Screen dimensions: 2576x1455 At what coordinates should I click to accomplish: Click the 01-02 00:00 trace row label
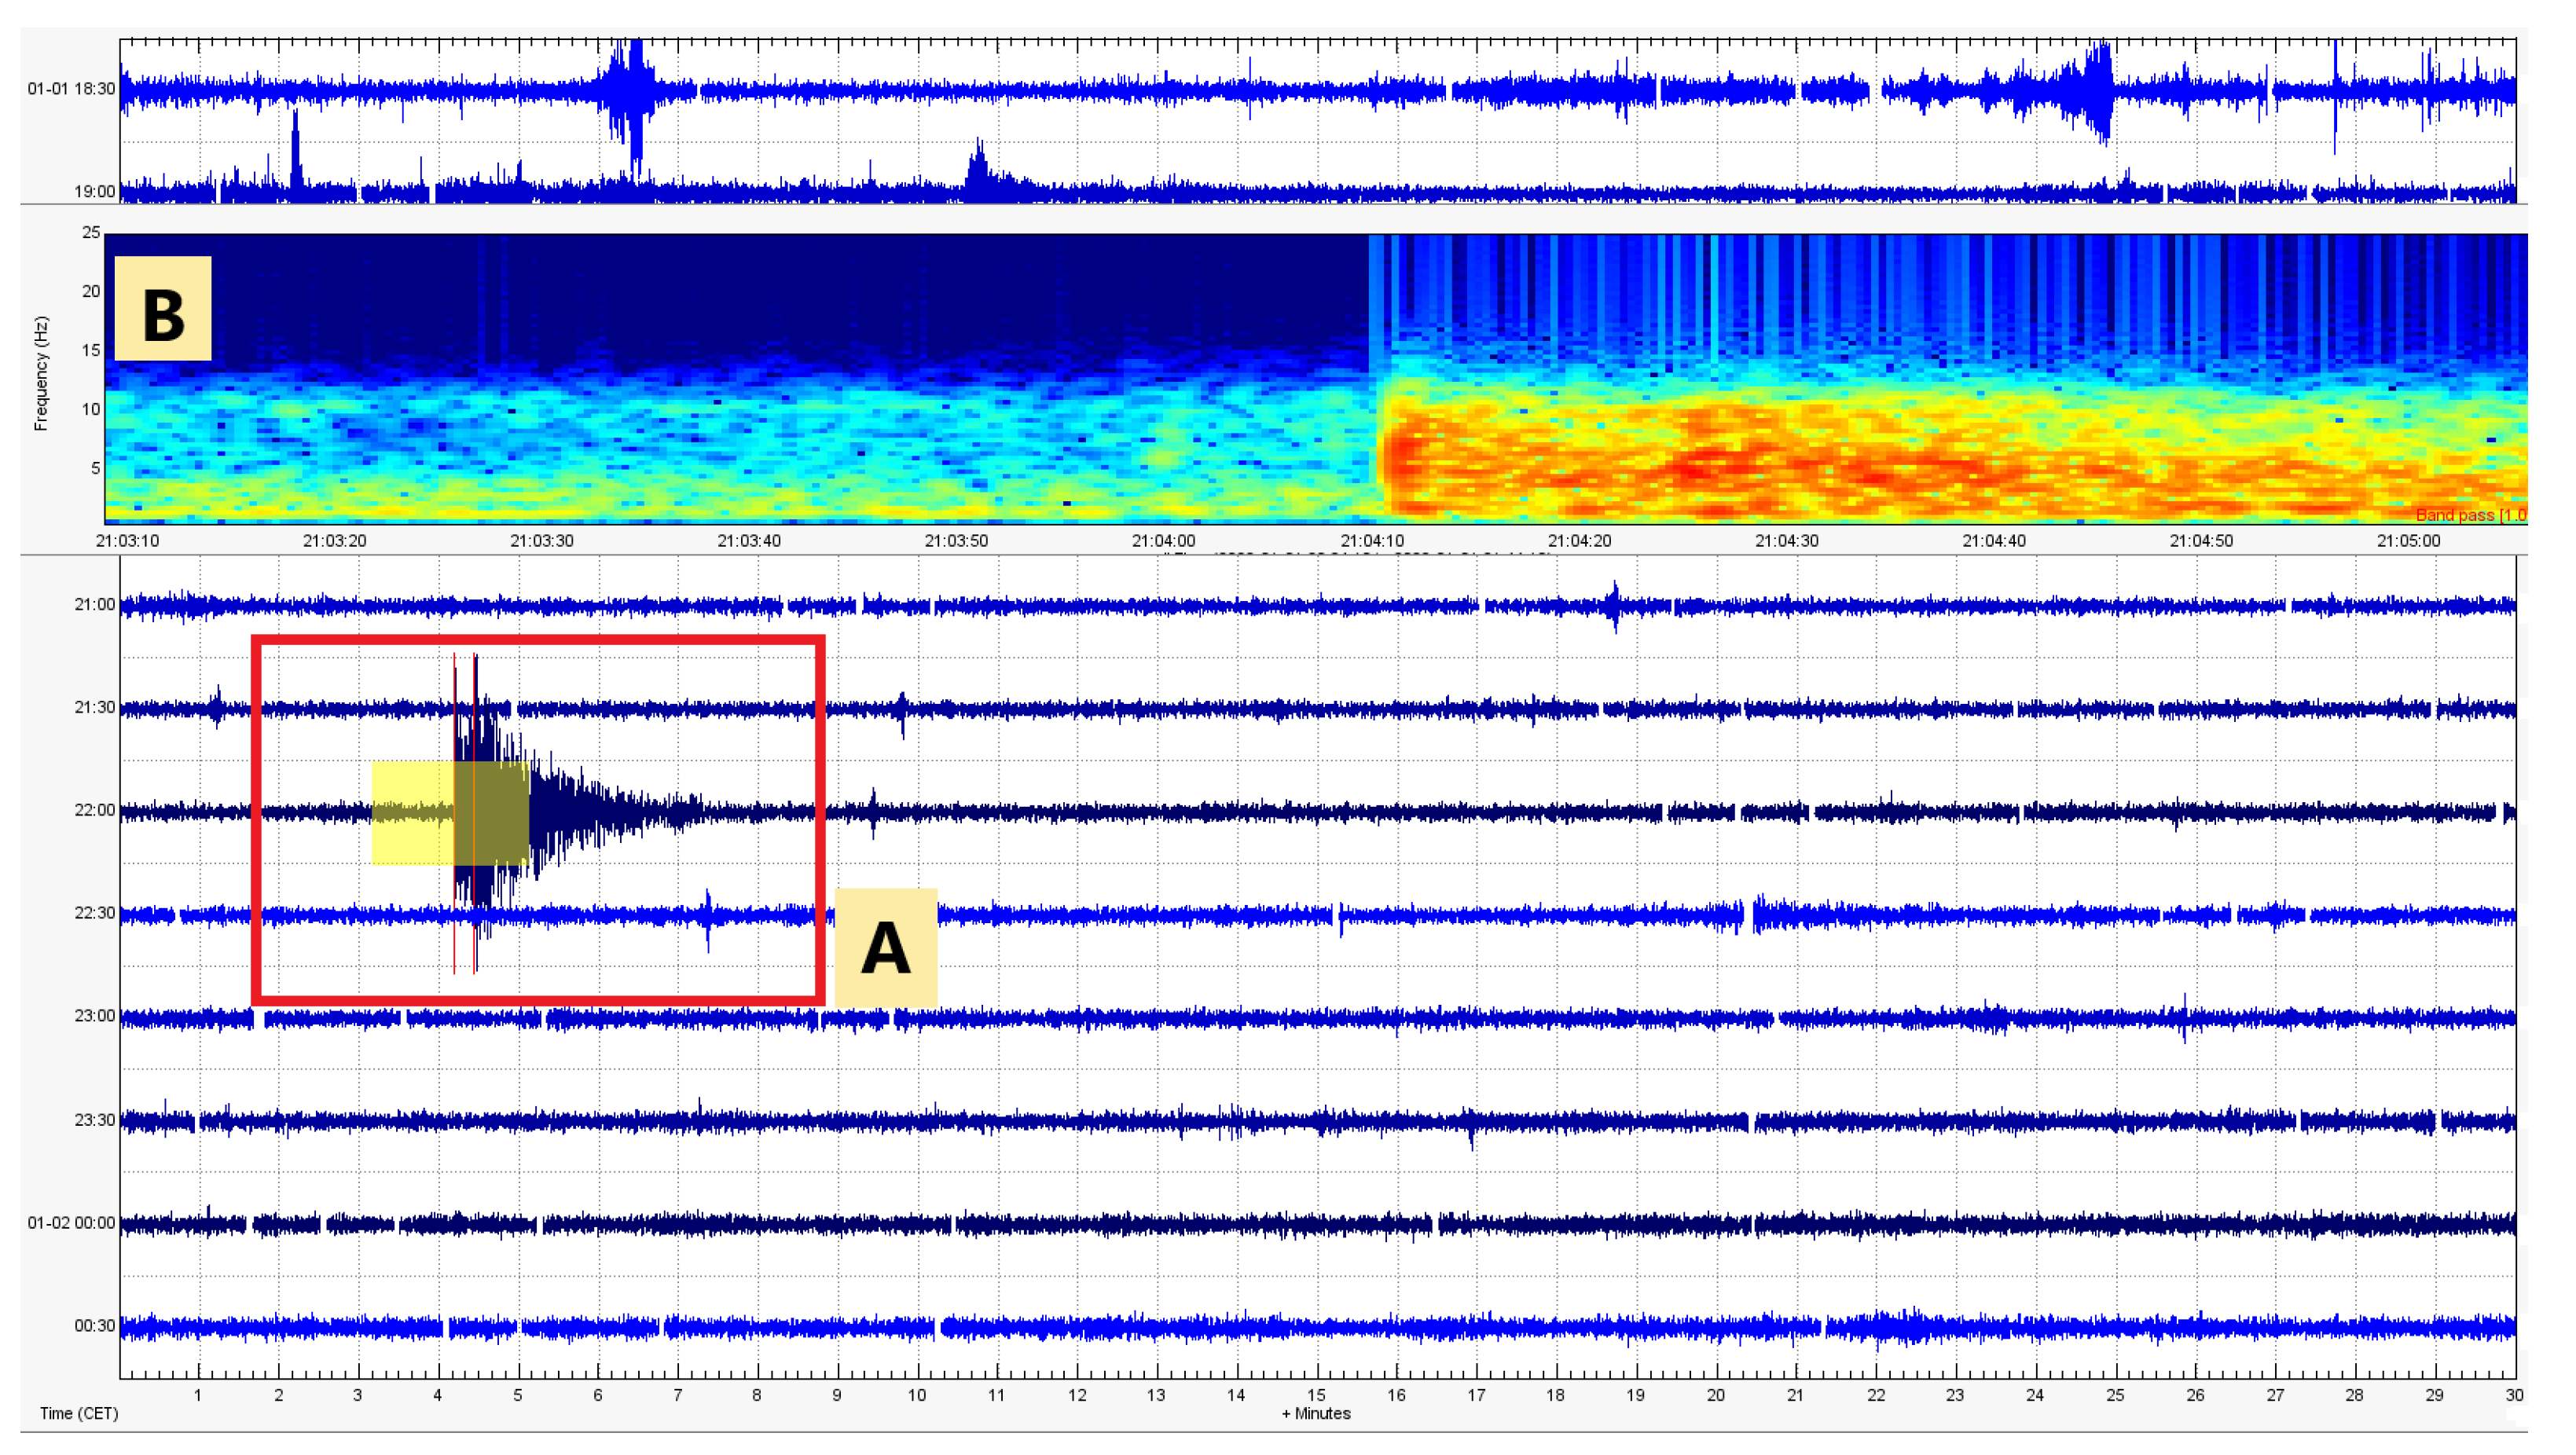point(71,1222)
